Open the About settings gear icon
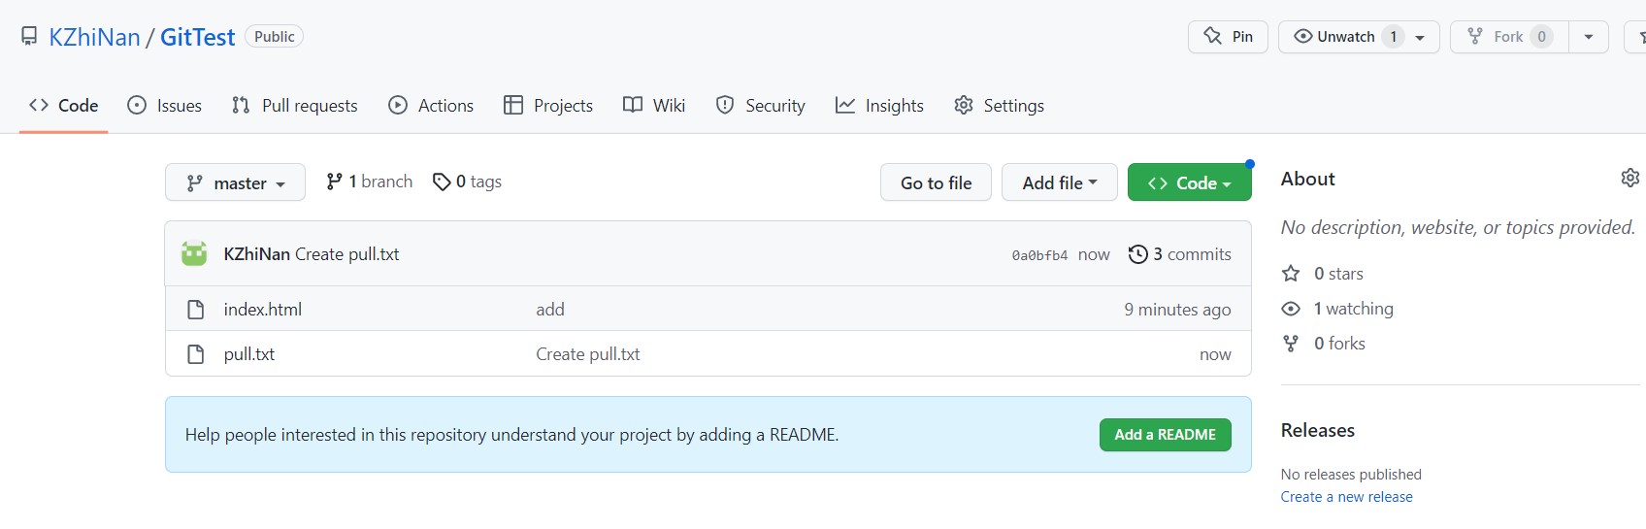The image size is (1646, 529). pyautogui.click(x=1630, y=178)
